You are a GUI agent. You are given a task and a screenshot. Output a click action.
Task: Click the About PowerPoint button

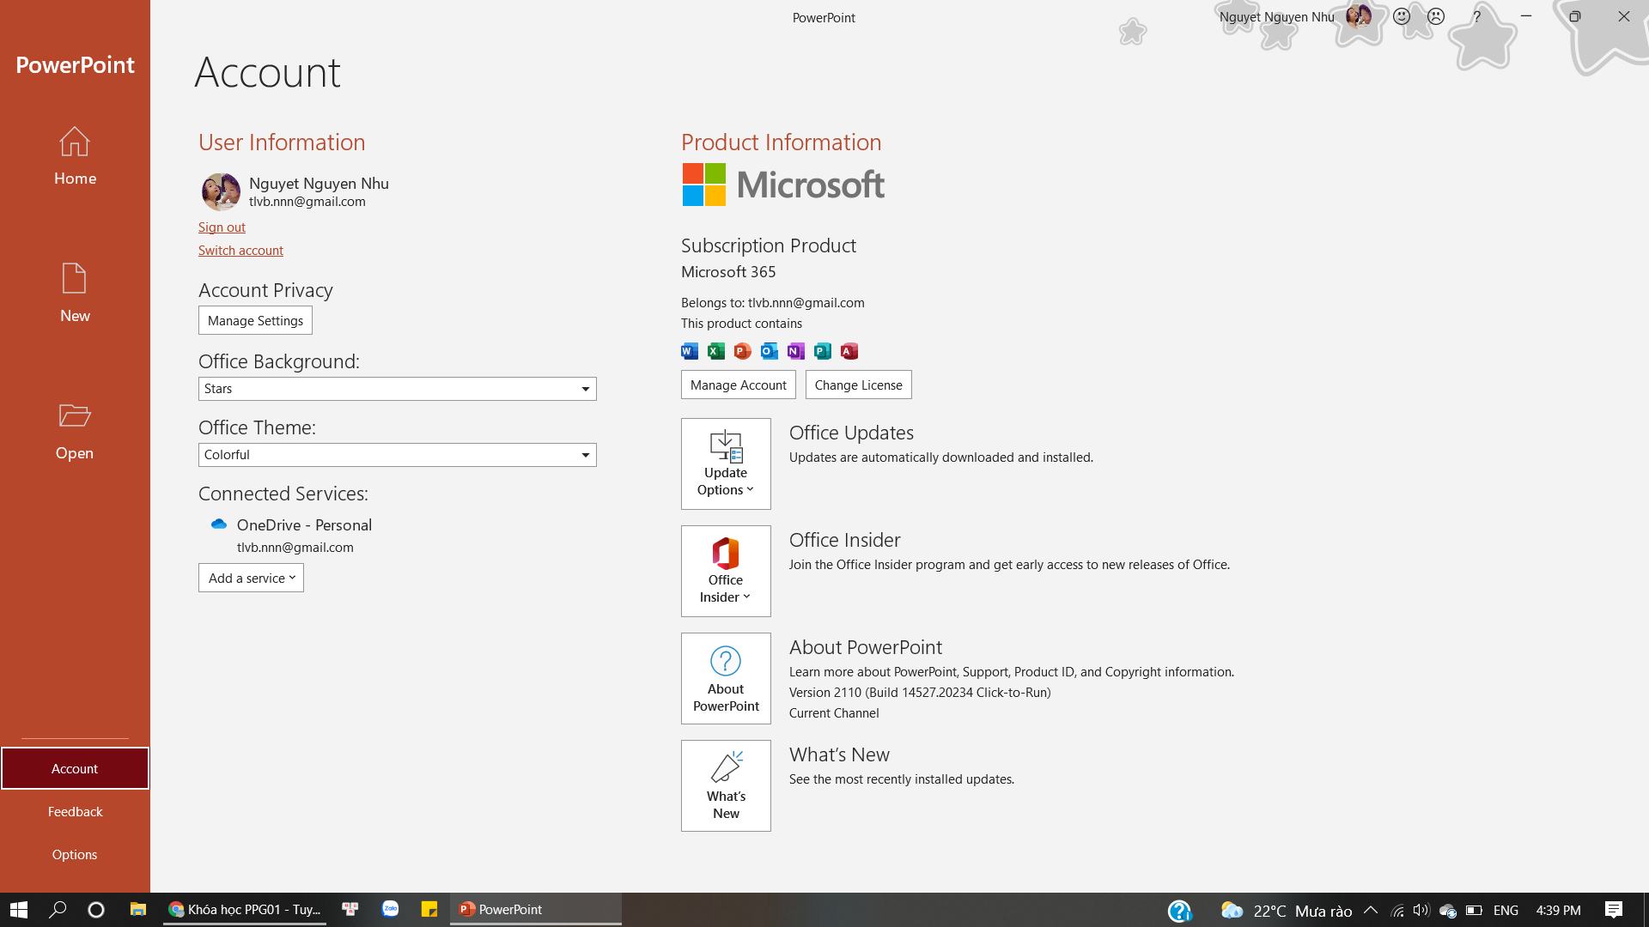(726, 678)
